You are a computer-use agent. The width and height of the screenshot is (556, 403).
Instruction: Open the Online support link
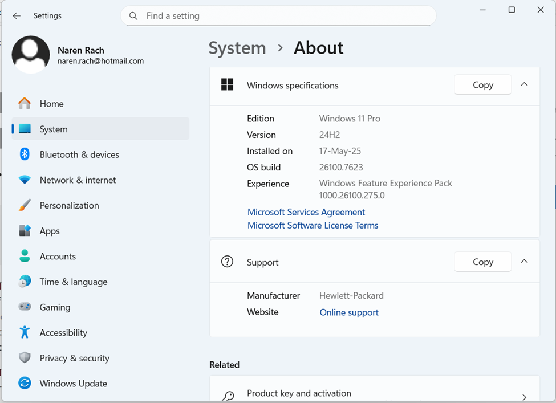point(349,312)
